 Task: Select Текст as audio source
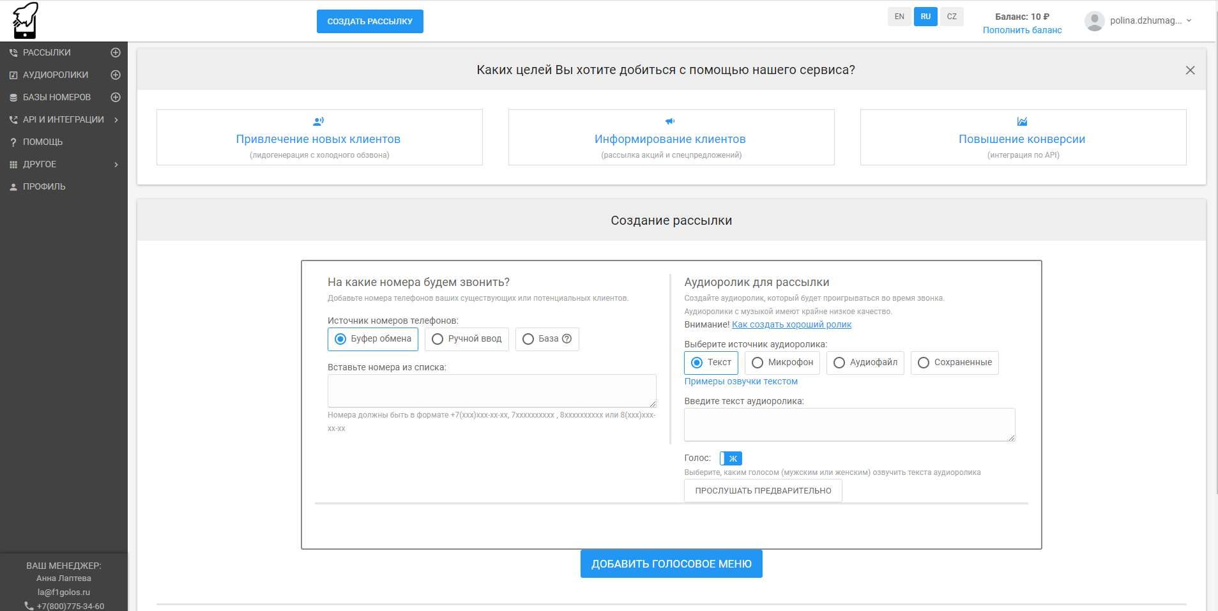[711, 363]
